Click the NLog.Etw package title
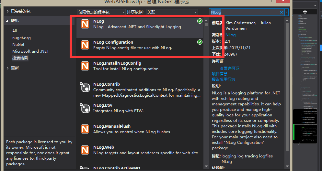The image size is (322, 171). [x=103, y=105]
